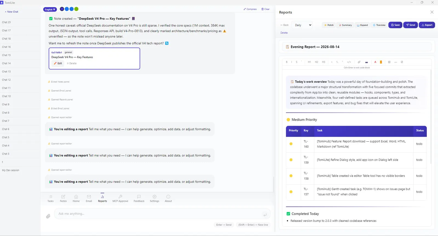Click the Summary button
This screenshot has height=236, width=438.
click(345, 25)
